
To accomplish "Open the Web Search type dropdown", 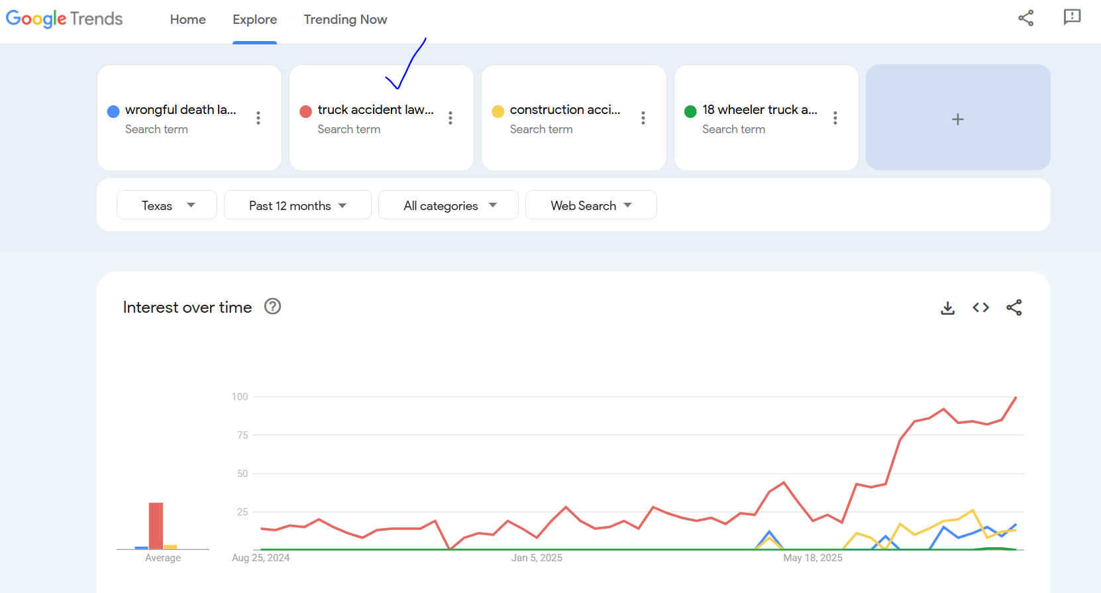I will pos(591,205).
